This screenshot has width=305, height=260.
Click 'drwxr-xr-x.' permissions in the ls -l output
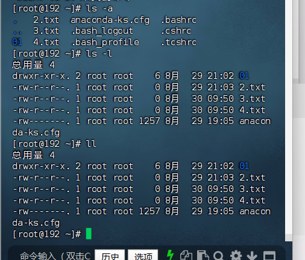tap(41, 76)
